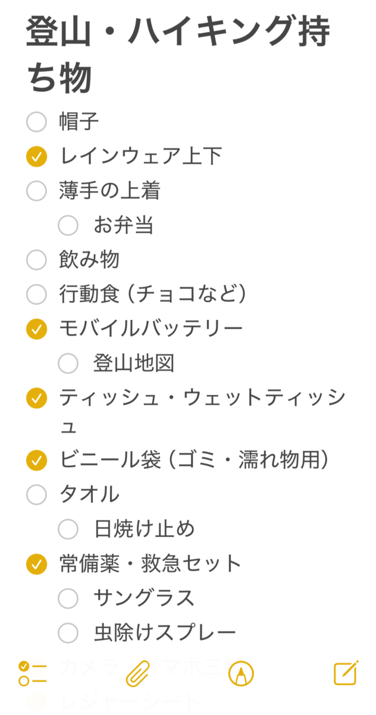The width and height of the screenshot is (376, 715).
Task: Mark 日焼け止め as completed
Action: tap(68, 529)
